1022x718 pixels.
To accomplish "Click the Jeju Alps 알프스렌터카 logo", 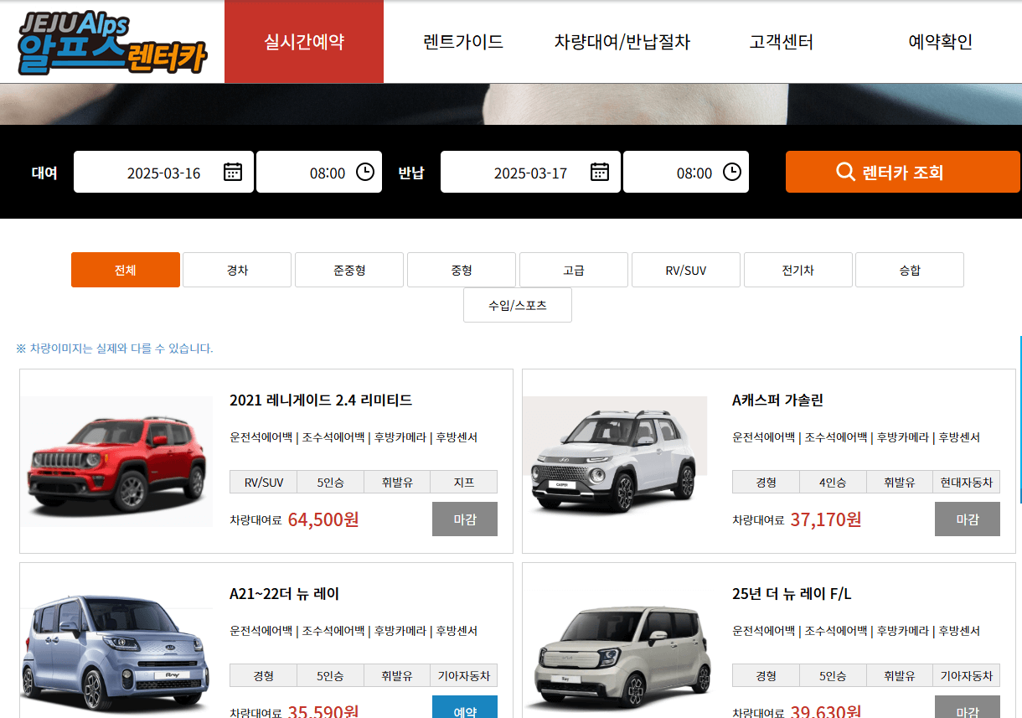I will point(112,43).
